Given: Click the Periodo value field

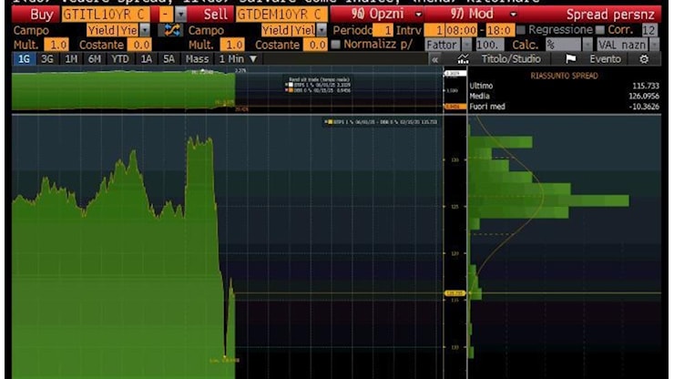Looking at the screenshot, I should [x=383, y=30].
